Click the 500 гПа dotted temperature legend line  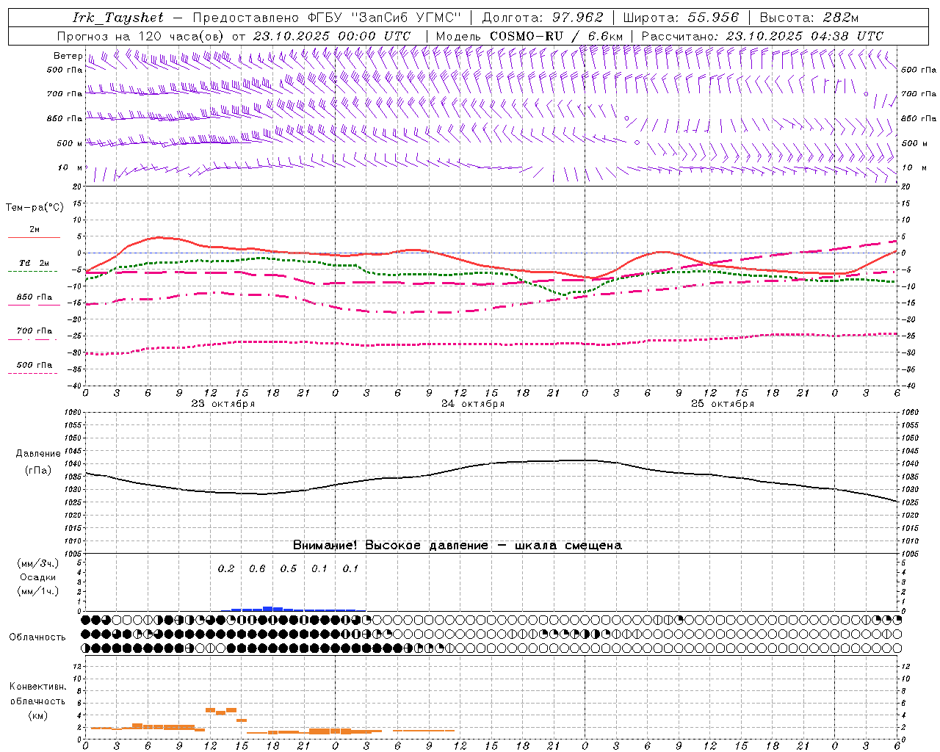point(34,373)
